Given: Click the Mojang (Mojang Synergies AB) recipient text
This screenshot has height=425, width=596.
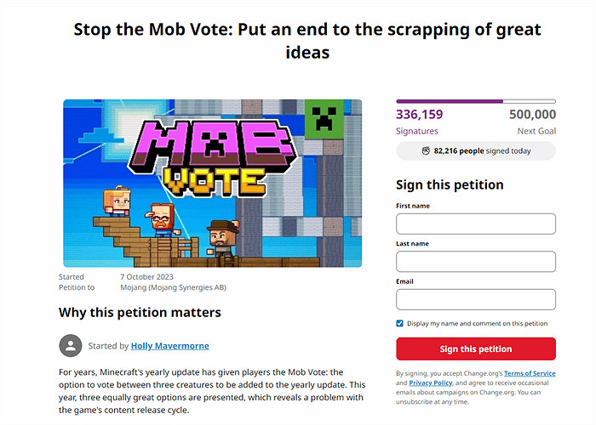Looking at the screenshot, I should pos(174,287).
